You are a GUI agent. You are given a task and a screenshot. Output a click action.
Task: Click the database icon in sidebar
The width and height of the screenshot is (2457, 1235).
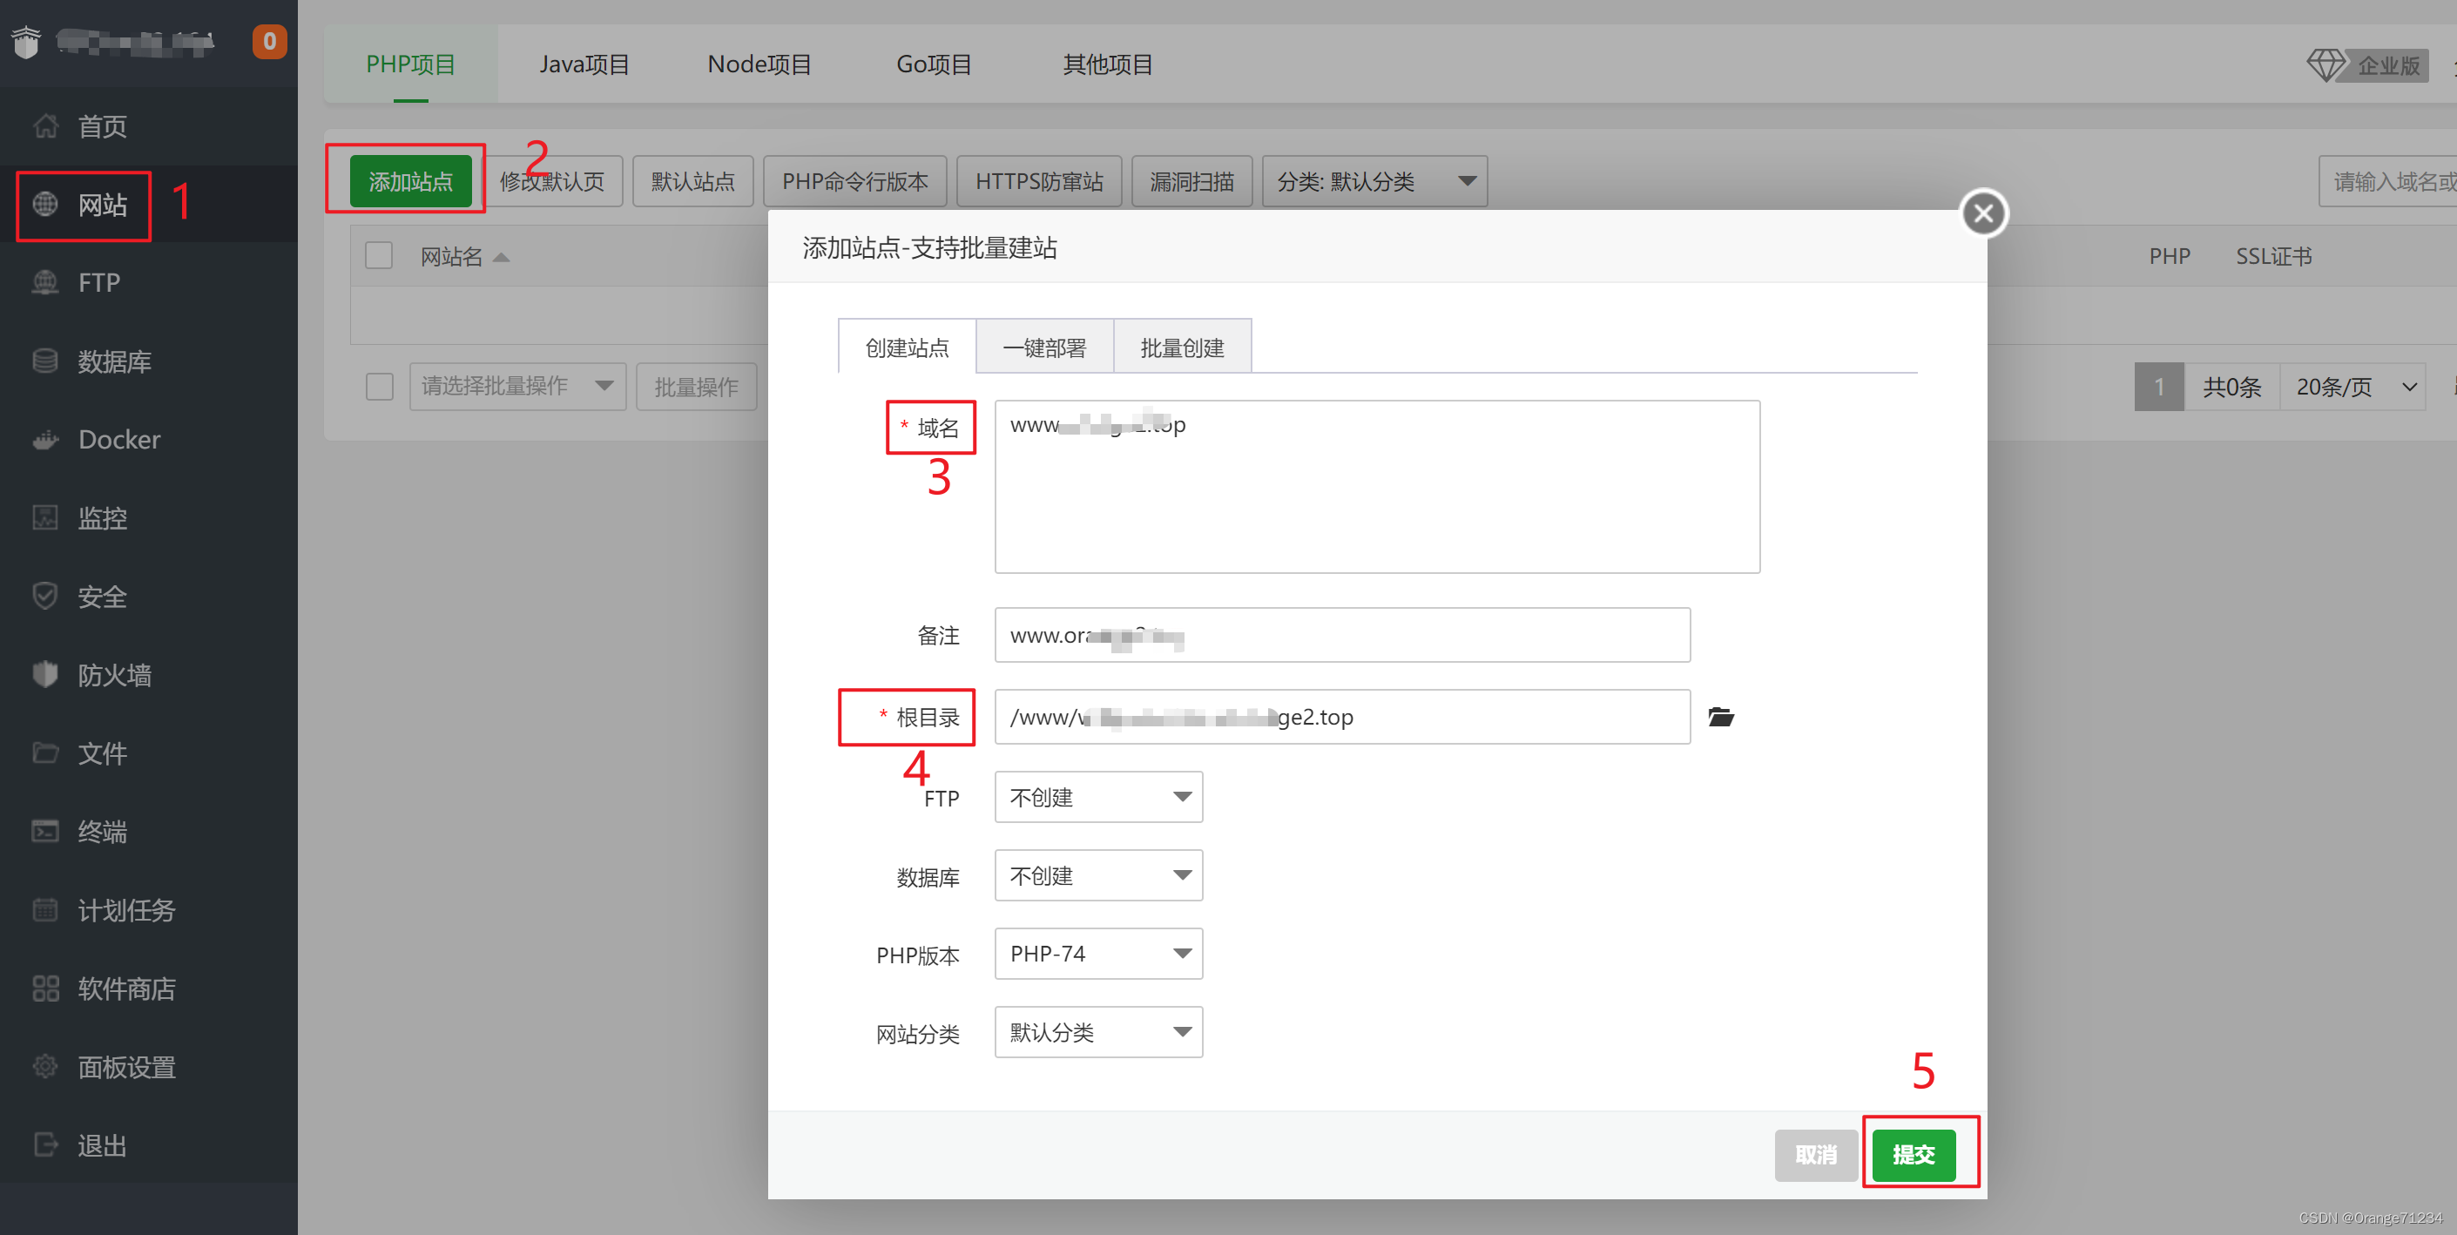(44, 361)
